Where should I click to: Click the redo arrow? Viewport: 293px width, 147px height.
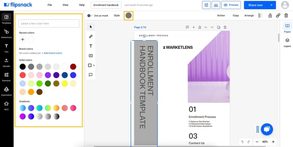(249, 142)
